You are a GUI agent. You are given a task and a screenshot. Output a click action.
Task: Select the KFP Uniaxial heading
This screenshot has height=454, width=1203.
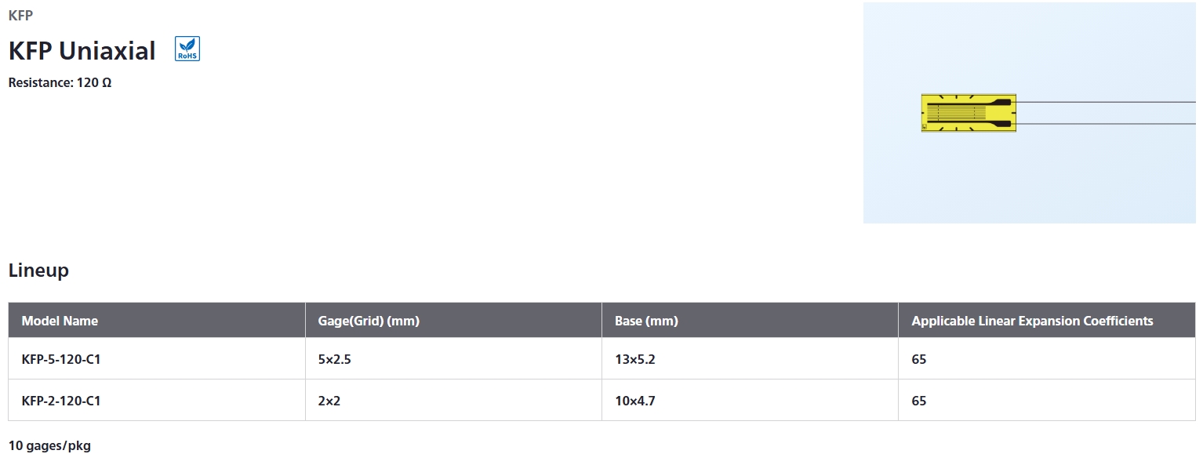[x=82, y=51]
